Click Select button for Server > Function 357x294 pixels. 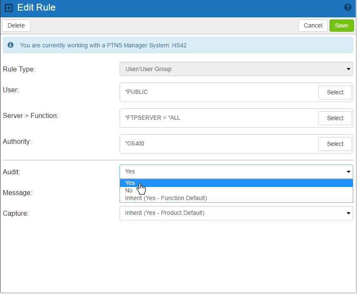335,118
